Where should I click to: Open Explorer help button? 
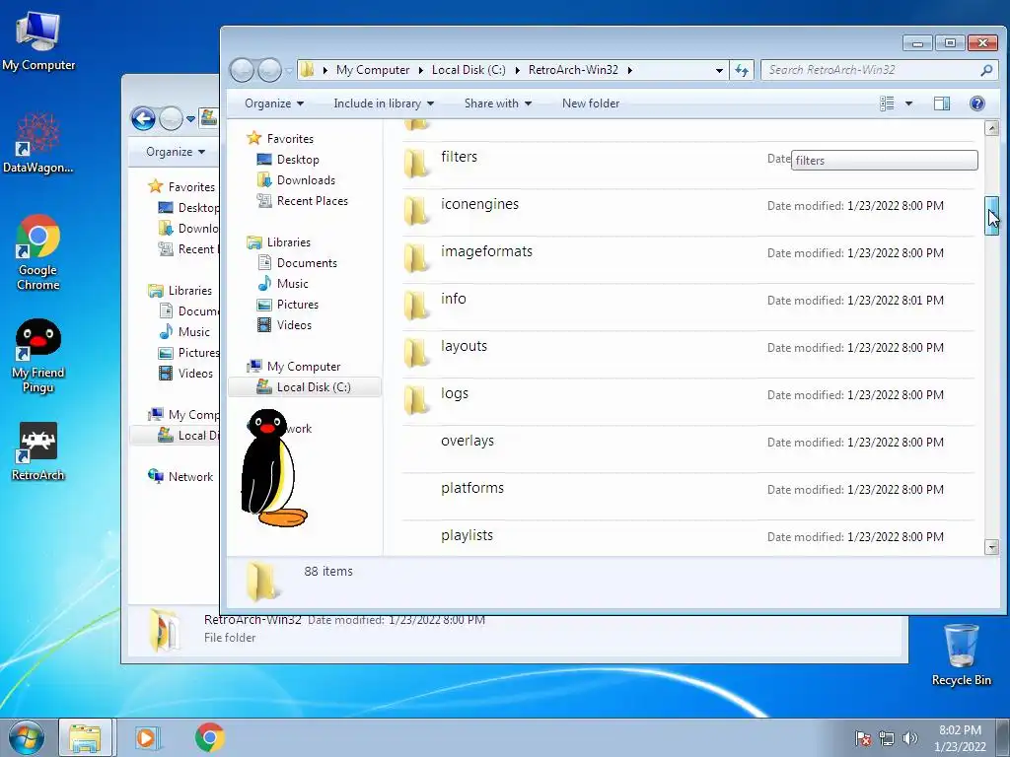(x=977, y=103)
